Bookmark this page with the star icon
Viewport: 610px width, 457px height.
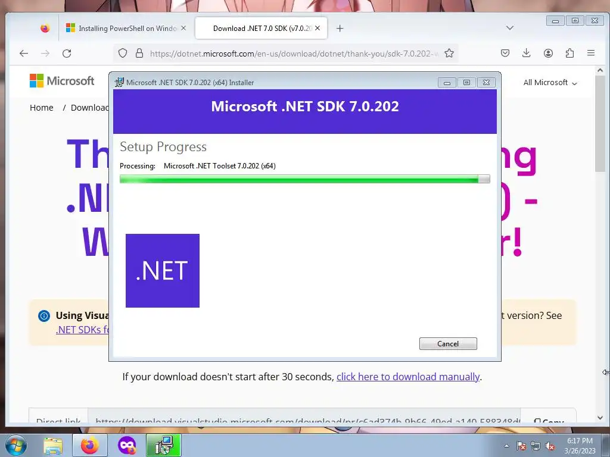click(x=449, y=53)
